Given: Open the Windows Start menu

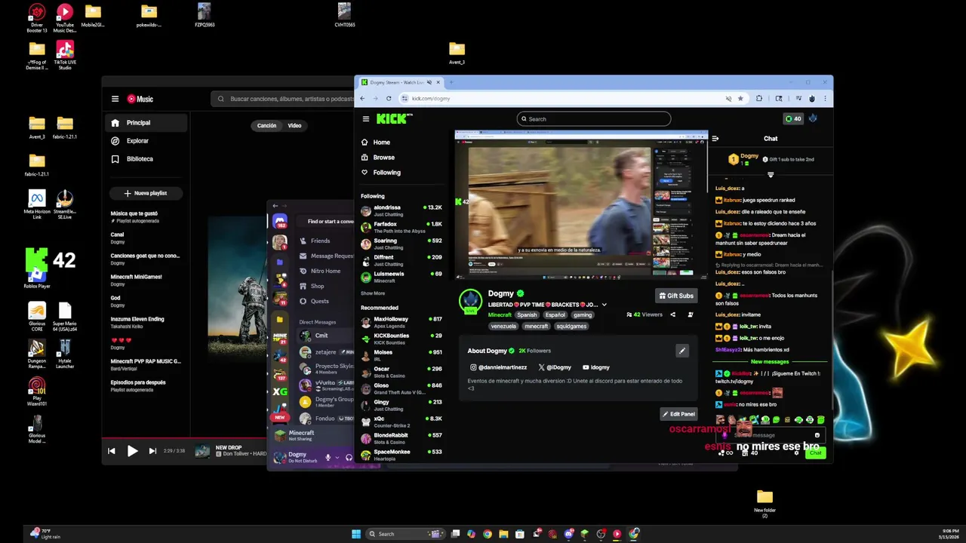Looking at the screenshot, I should point(356,534).
